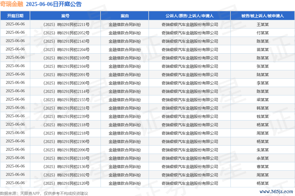The width and height of the screenshot is (295, 196).
Task: Select case number 皖0291民初2200号
Action: tap(67, 83)
